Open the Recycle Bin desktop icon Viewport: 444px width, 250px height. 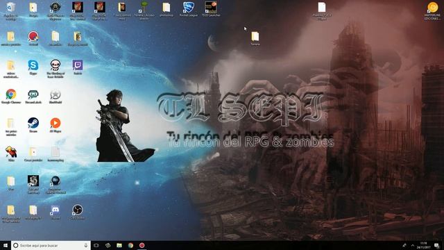point(10,8)
